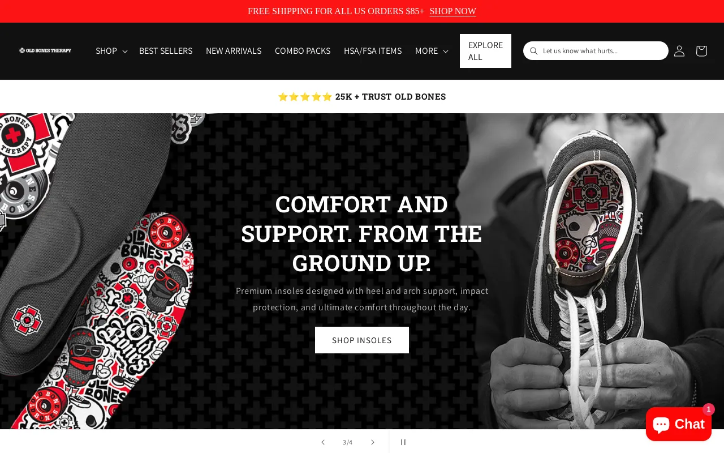Go to next slide arrow
Screen dimensions: 724x453
click(x=373, y=442)
